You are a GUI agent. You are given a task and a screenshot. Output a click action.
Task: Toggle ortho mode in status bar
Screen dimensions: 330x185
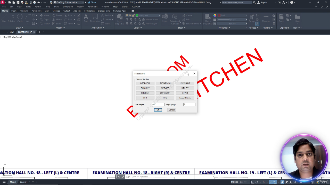[x=253, y=182]
